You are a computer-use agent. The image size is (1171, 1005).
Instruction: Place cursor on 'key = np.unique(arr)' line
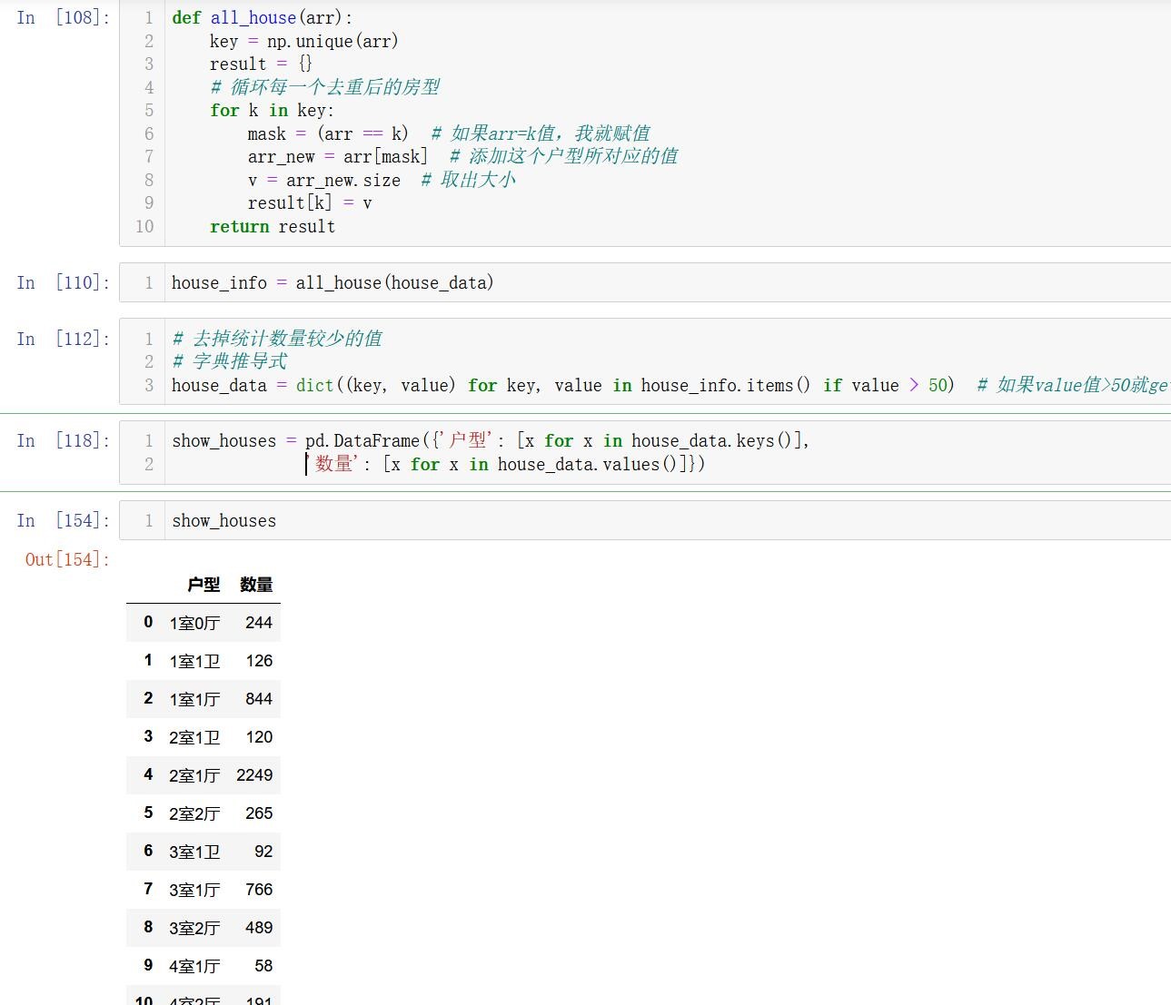tap(303, 41)
